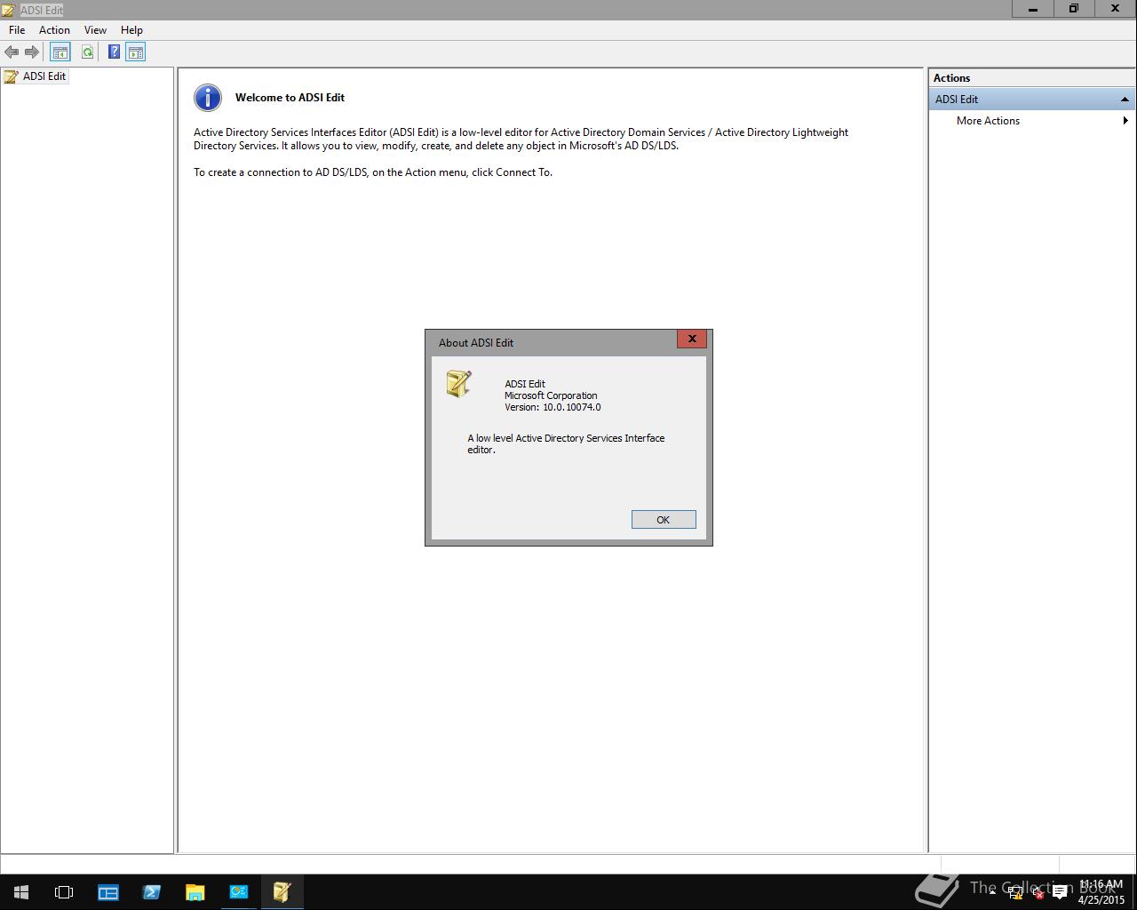Click the Back arrow in toolbar
The height and width of the screenshot is (910, 1137).
(12, 52)
